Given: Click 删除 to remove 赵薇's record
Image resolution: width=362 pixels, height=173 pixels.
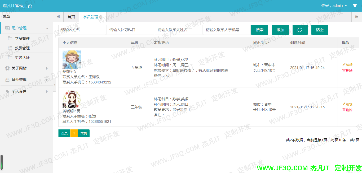Looking at the screenshot, I should coord(347,71).
